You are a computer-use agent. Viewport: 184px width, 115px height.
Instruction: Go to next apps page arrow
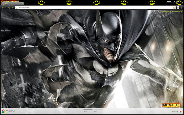[175, 60]
